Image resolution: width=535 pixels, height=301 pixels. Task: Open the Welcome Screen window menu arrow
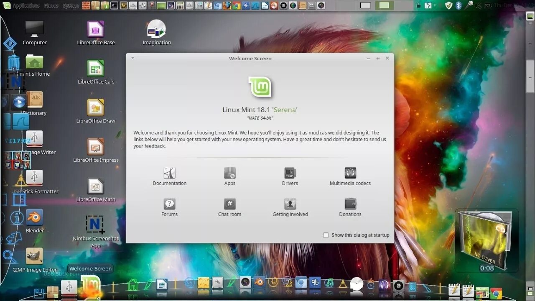pos(132,58)
